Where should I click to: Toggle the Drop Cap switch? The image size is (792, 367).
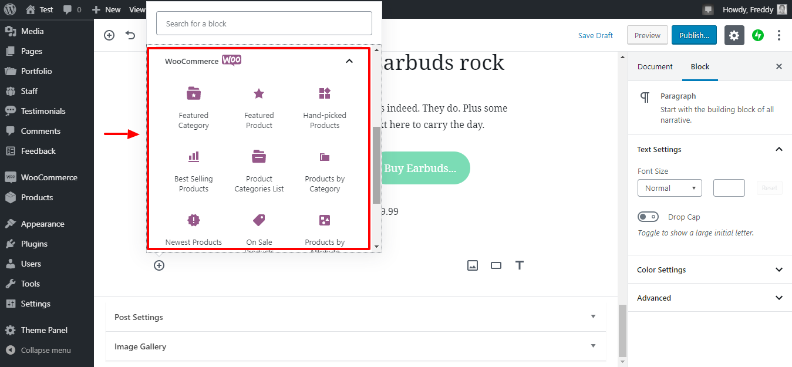coord(648,217)
